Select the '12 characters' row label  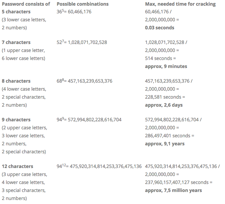tap(18, 166)
